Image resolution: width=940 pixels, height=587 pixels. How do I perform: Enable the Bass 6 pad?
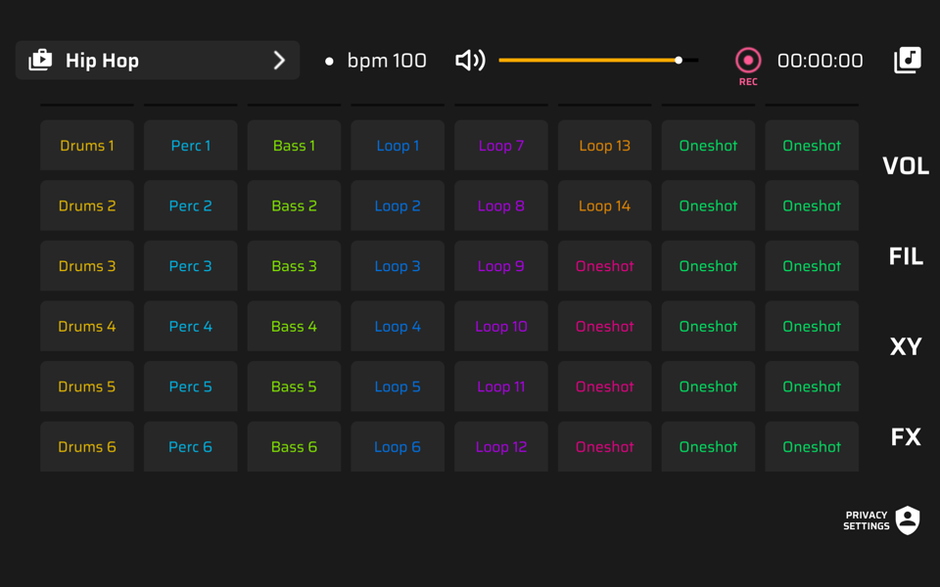tap(295, 447)
